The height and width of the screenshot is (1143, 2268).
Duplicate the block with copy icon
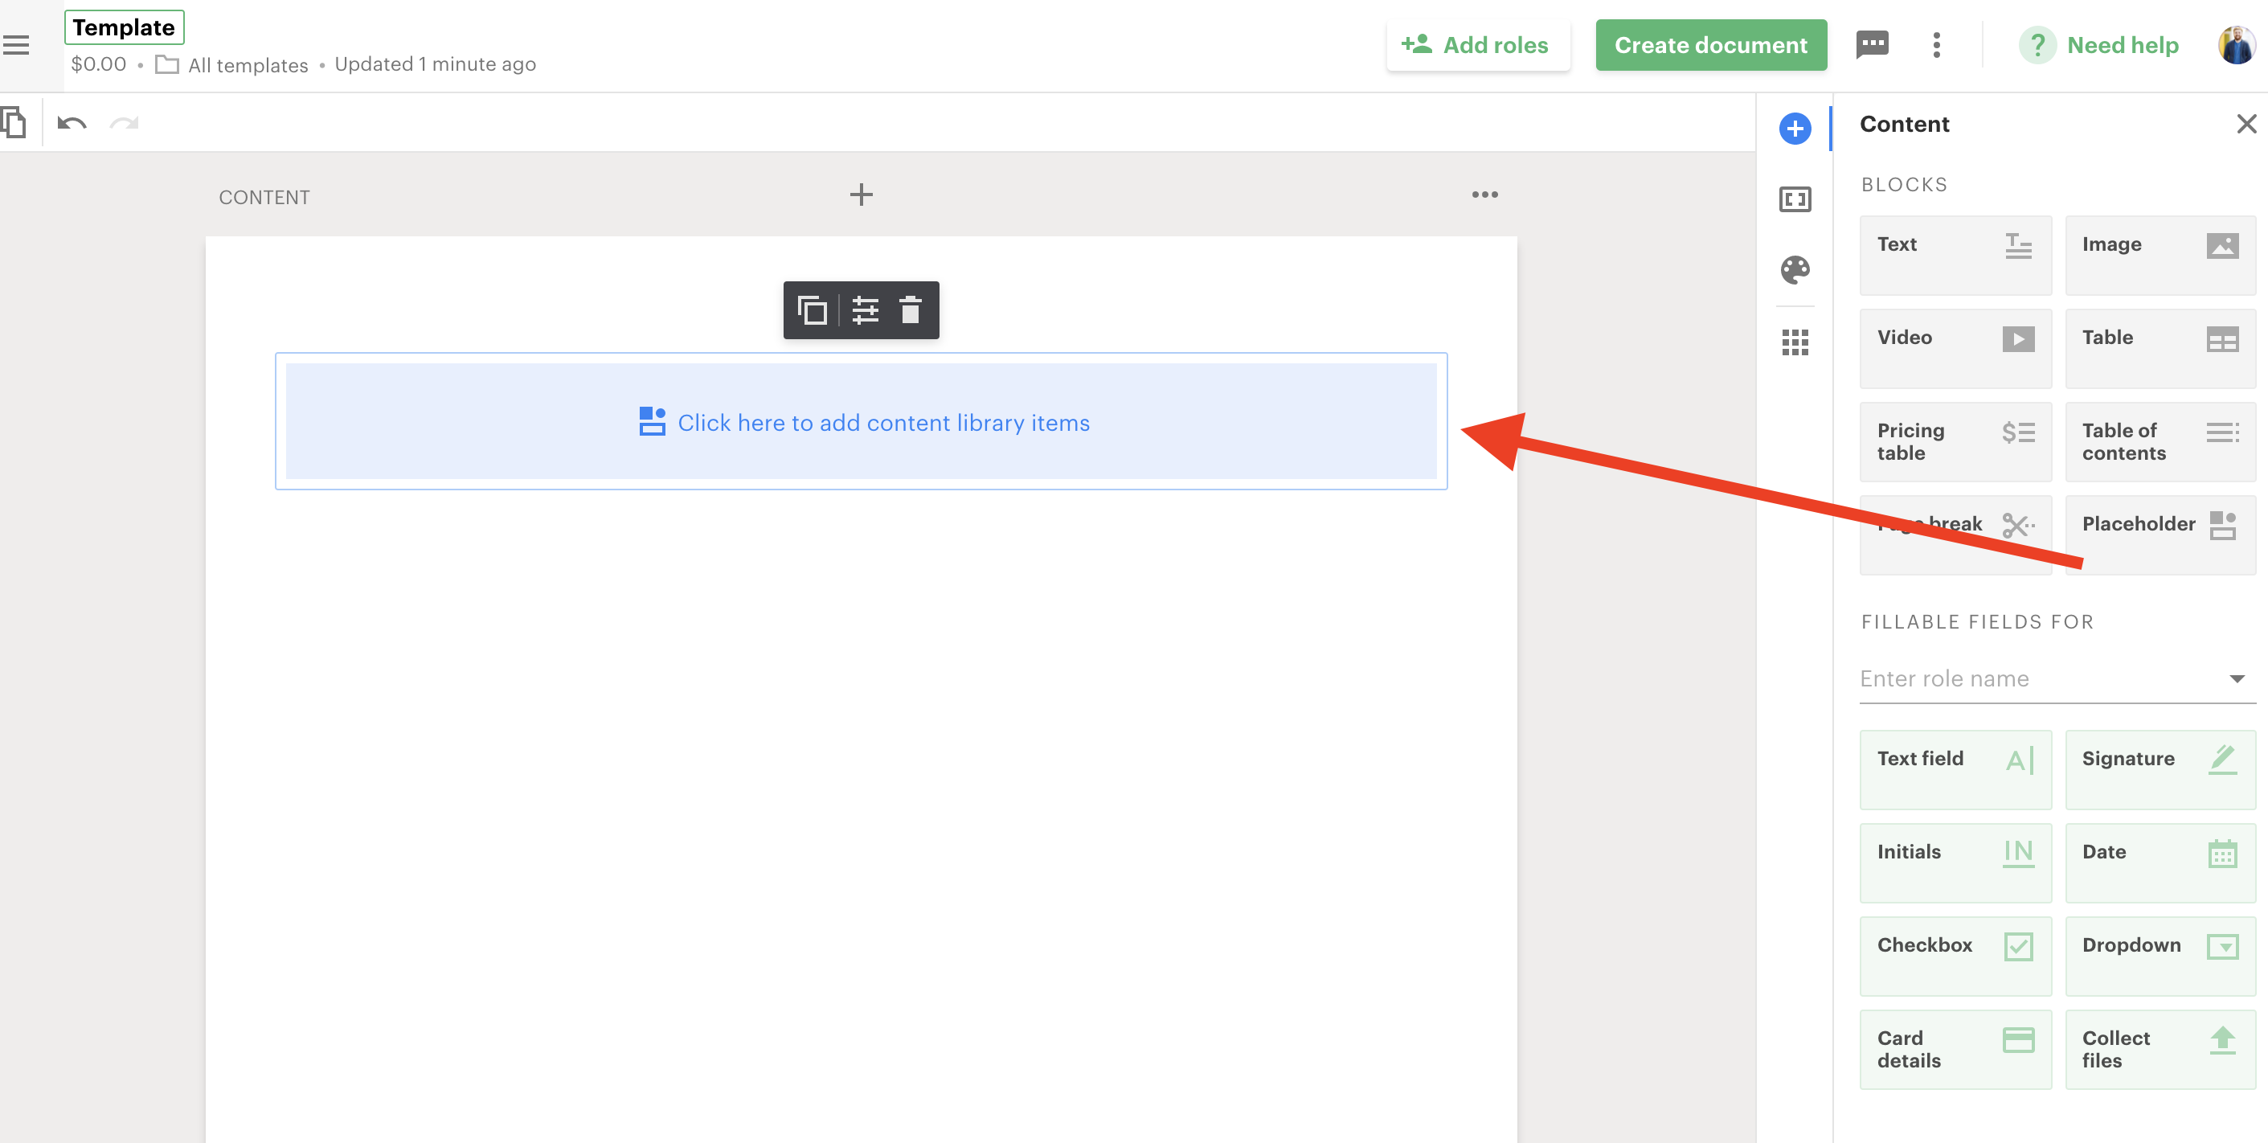tap(812, 310)
